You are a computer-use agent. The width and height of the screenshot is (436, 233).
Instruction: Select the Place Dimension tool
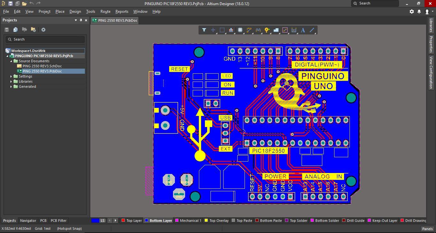pos(294,30)
